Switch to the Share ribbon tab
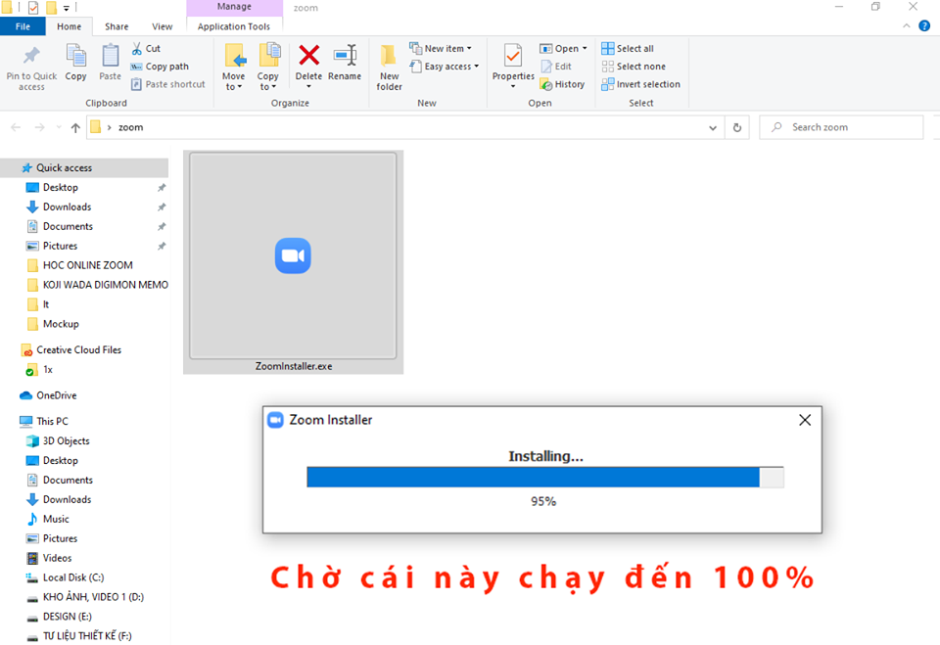 [x=117, y=26]
